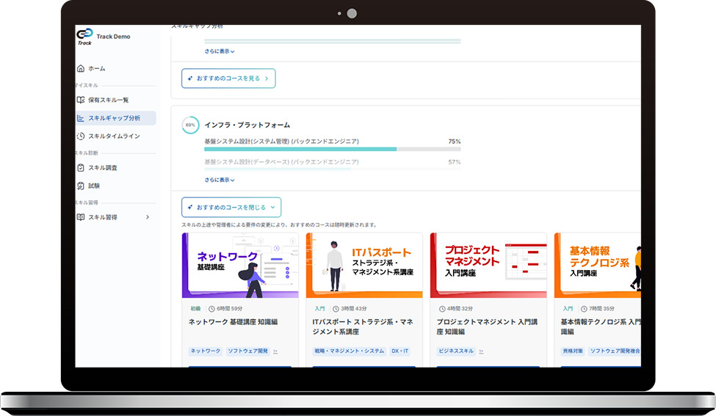The width and height of the screenshot is (716, 416).
Task: Open the ITパスポート course thumbnail
Action: click(364, 265)
